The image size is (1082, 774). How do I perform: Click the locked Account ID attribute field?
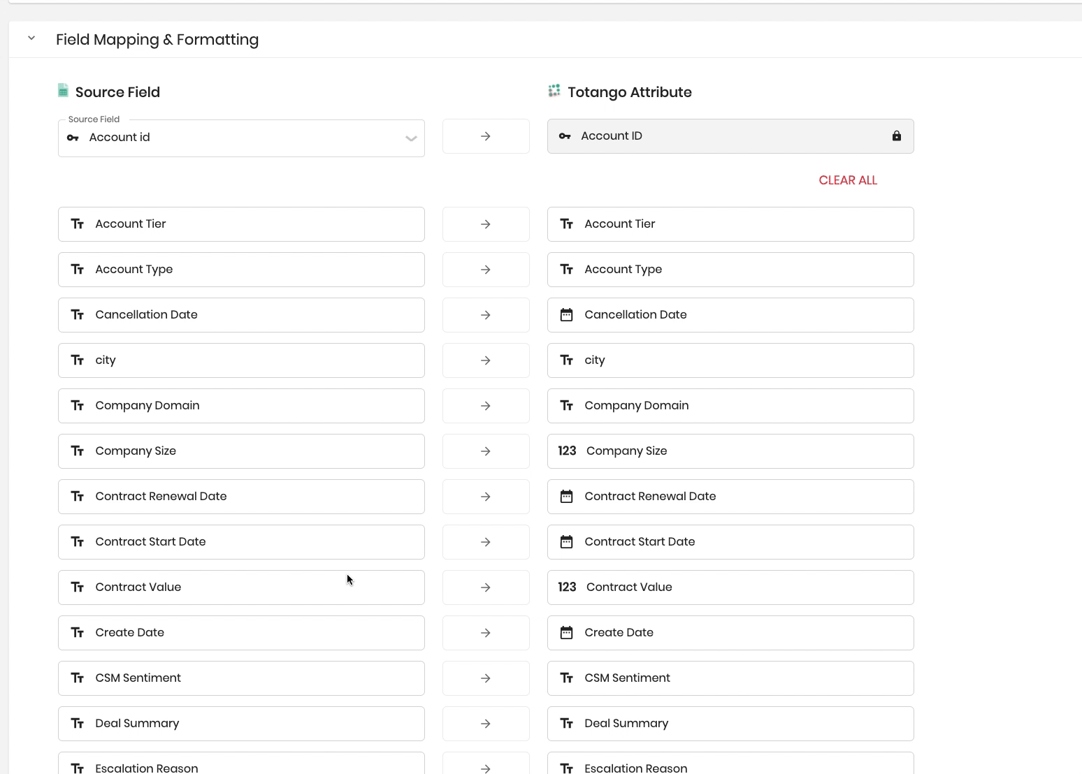pyautogui.click(x=730, y=136)
